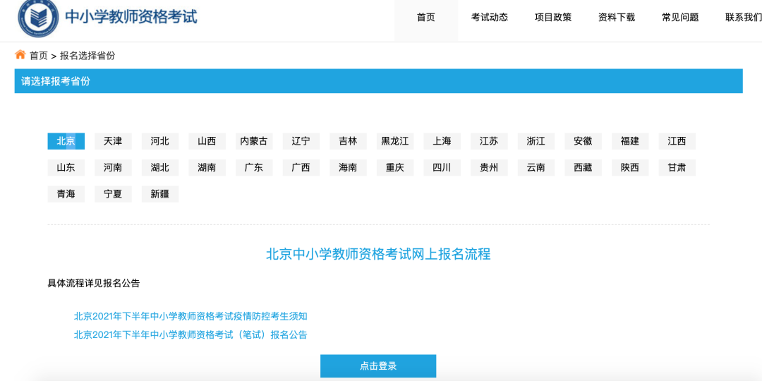
Task: Open the 首页 navigation tab
Action: (426, 18)
